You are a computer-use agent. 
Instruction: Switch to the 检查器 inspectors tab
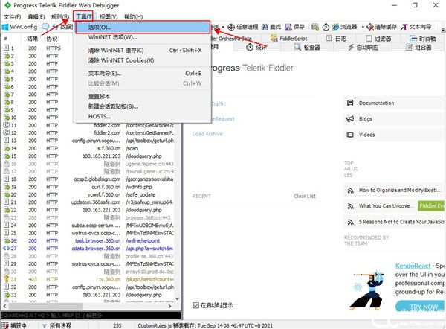(307, 47)
